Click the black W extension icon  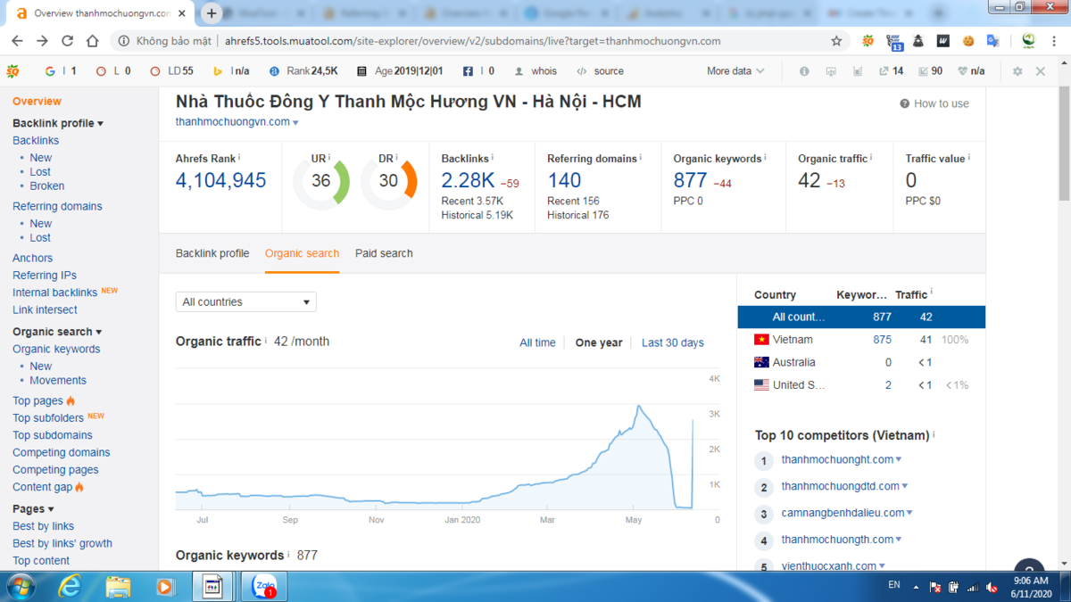coord(943,41)
